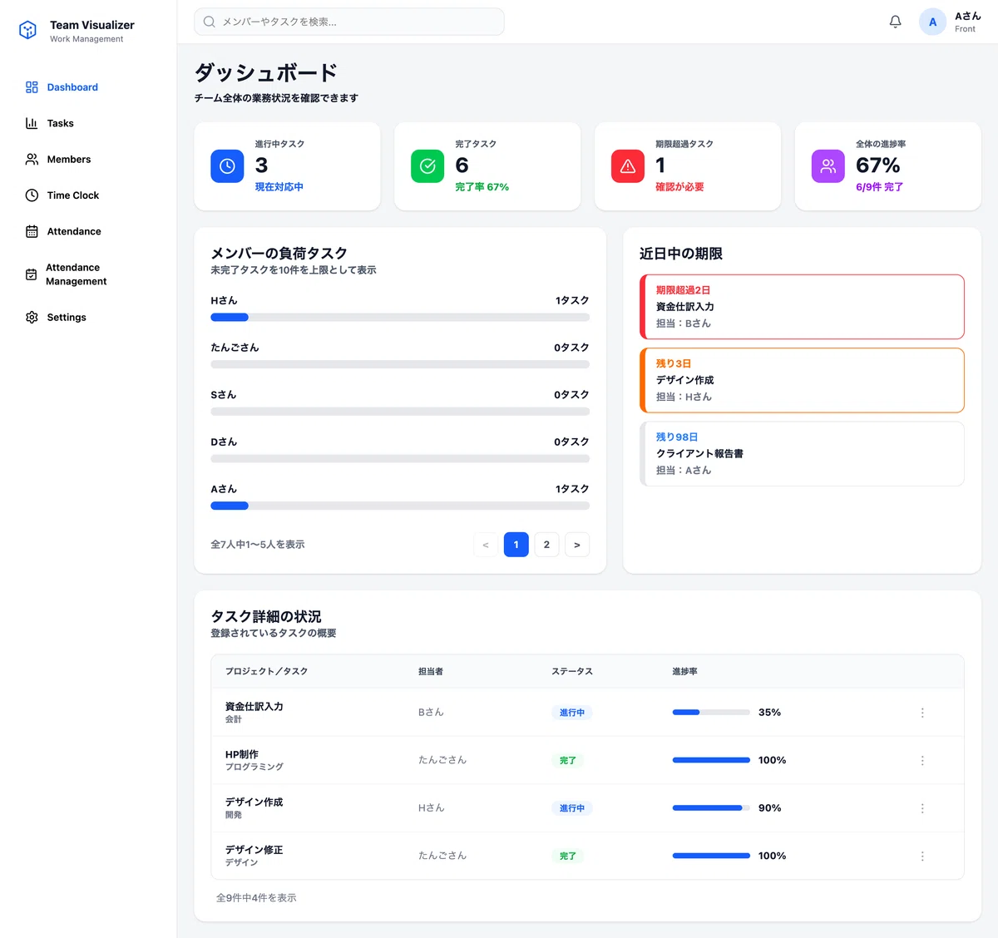
Task: Click the 35% progress bar
Action: (x=711, y=713)
